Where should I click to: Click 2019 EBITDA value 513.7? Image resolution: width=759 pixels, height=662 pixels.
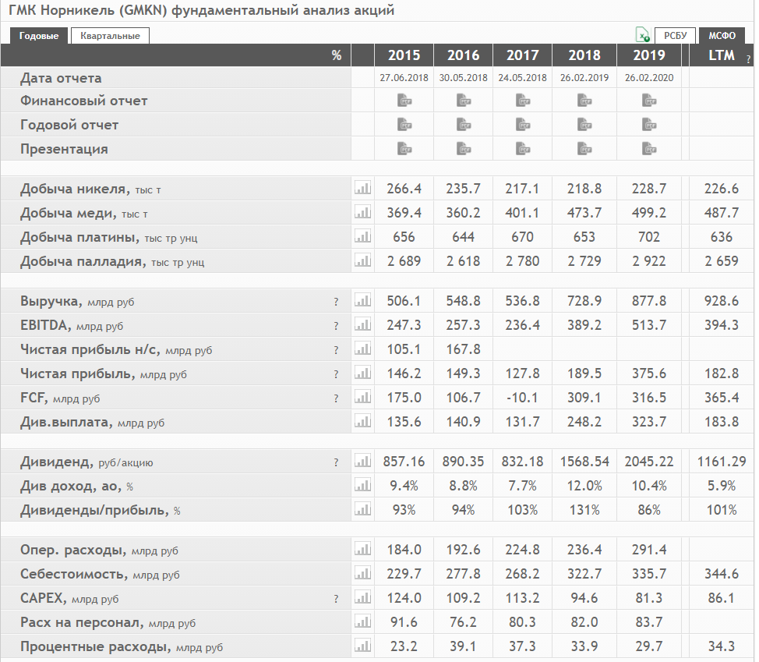coord(649,325)
